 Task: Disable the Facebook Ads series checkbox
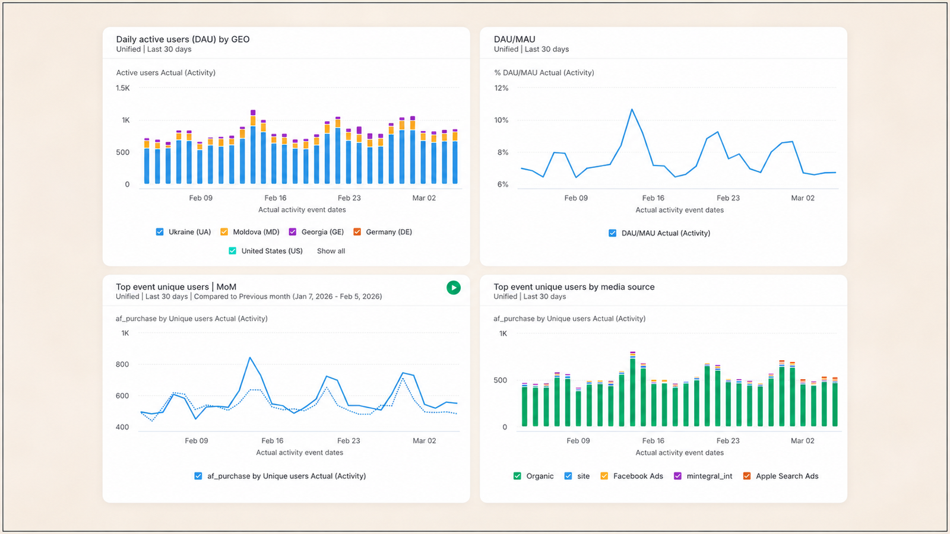click(x=604, y=476)
